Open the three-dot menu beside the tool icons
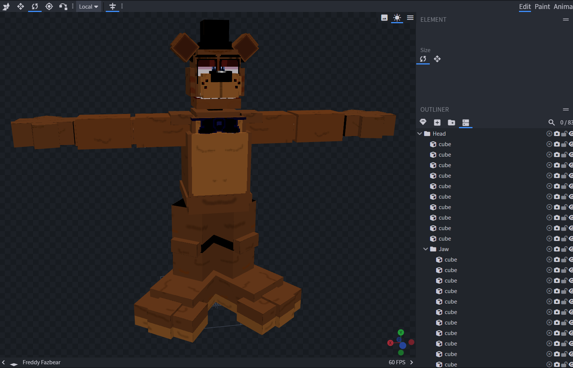Image resolution: width=573 pixels, height=368 pixels. [x=73, y=6]
